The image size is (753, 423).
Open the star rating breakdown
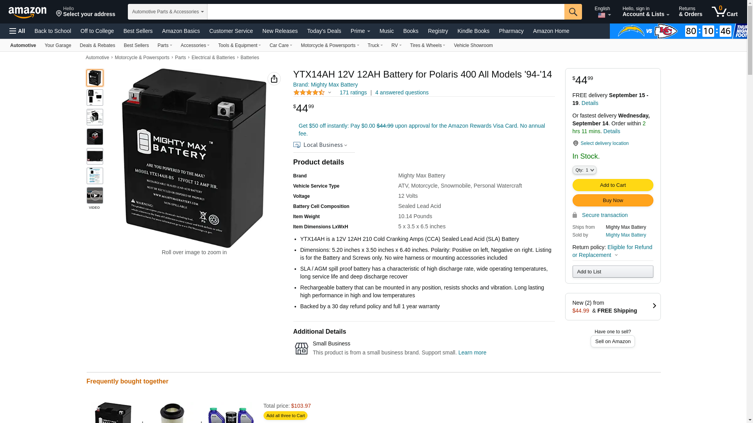(x=313, y=92)
